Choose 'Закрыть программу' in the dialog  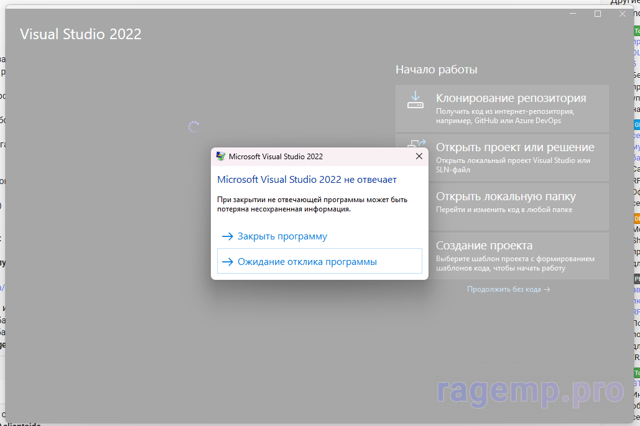[319, 236]
